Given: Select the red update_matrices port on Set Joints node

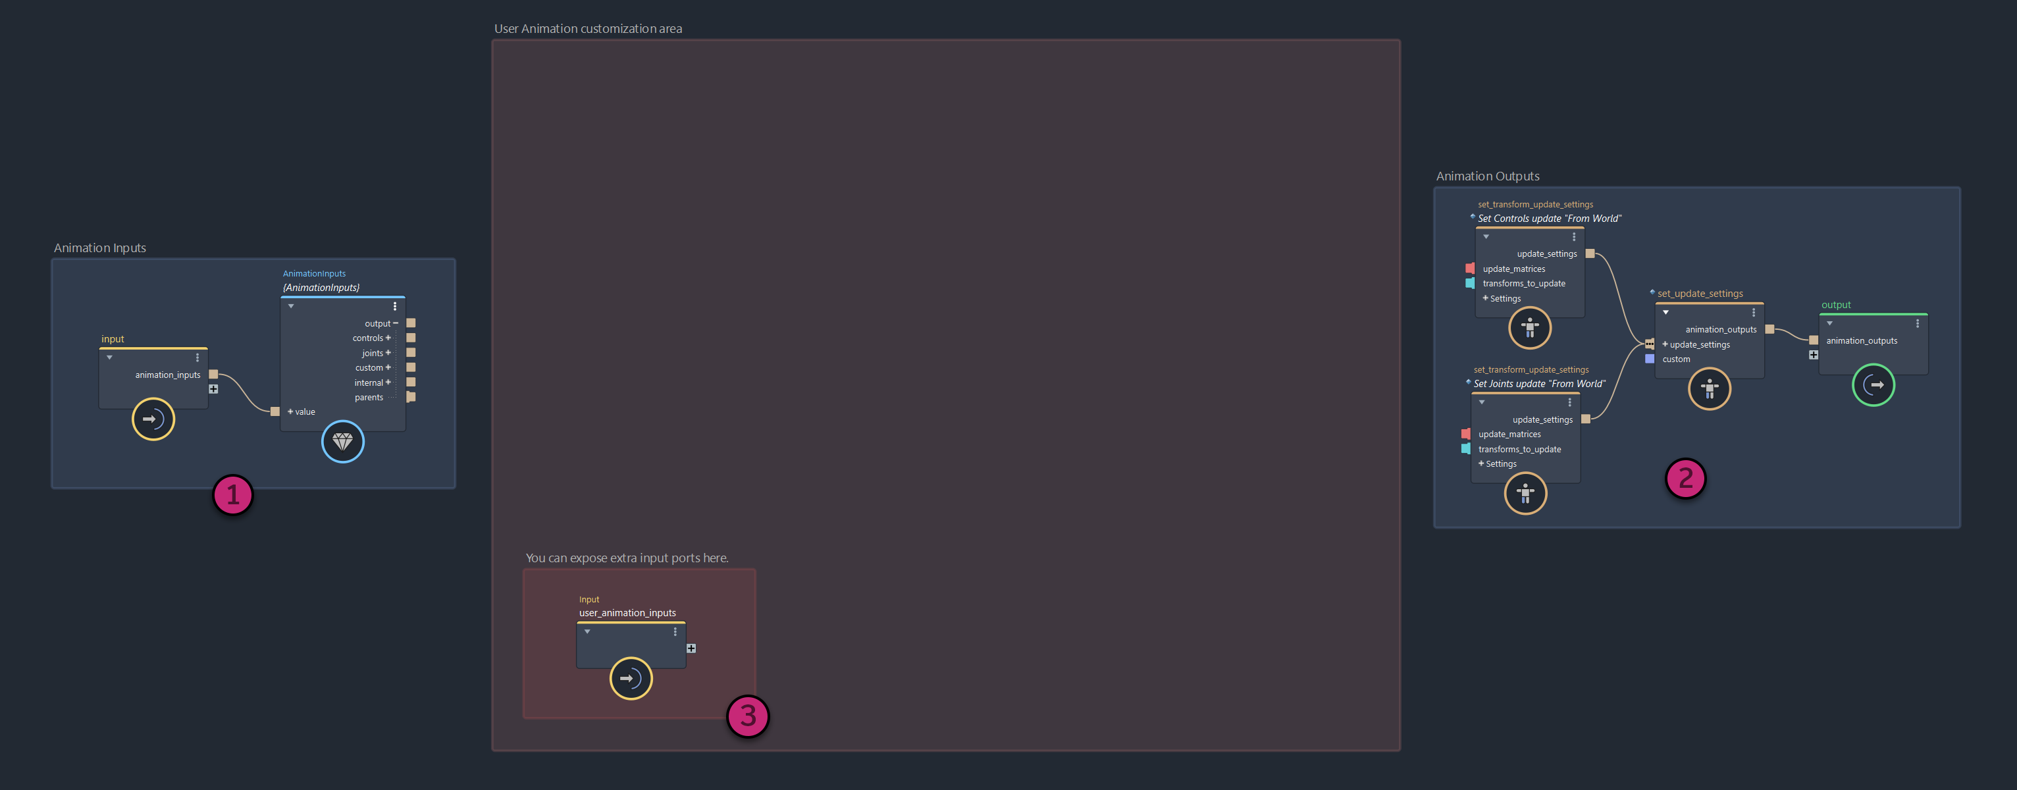Looking at the screenshot, I should (x=1465, y=434).
